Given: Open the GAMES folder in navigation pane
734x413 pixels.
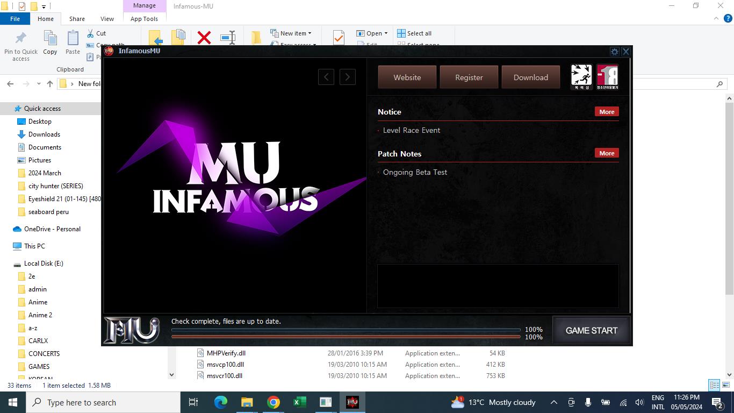Looking at the screenshot, I should pos(39,367).
